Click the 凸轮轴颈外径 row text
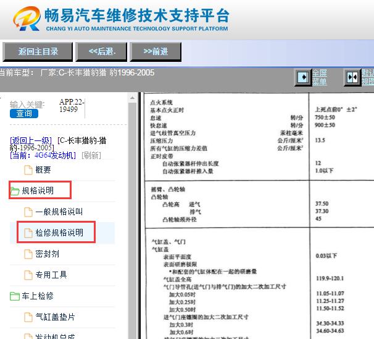The width and height of the screenshot is (374, 339). (180, 220)
